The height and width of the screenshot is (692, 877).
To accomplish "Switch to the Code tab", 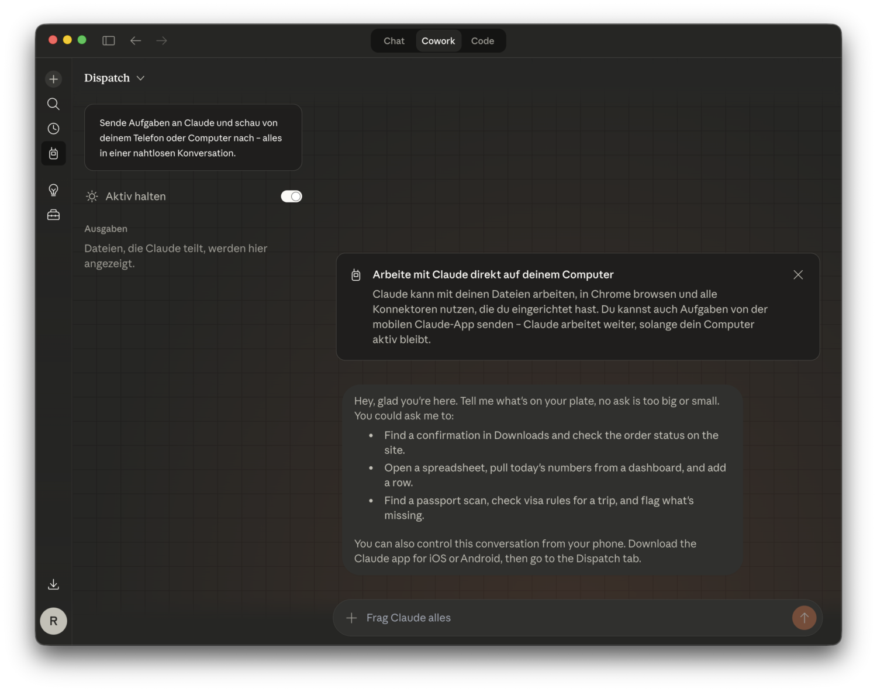I will (x=482, y=41).
